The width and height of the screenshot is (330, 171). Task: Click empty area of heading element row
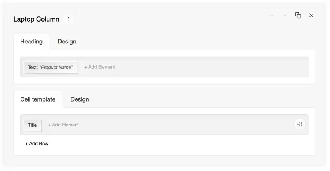[x=210, y=67]
